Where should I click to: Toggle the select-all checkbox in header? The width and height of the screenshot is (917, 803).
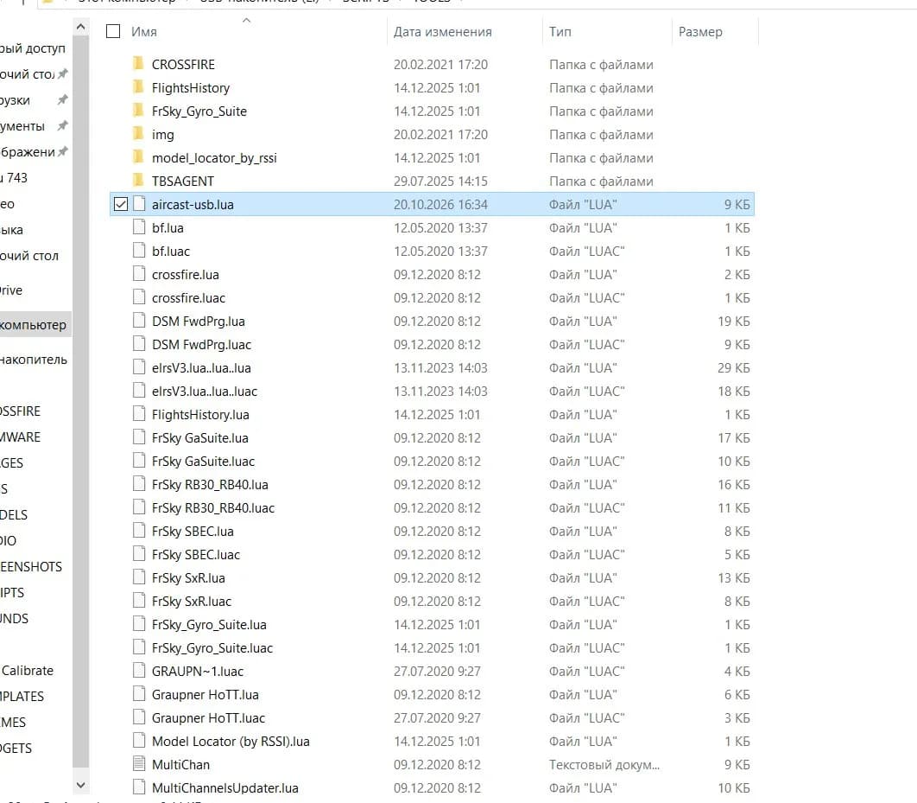[x=113, y=31]
